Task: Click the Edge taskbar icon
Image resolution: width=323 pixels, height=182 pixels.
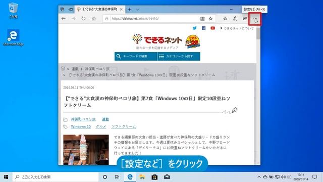Action: [x=130, y=177]
